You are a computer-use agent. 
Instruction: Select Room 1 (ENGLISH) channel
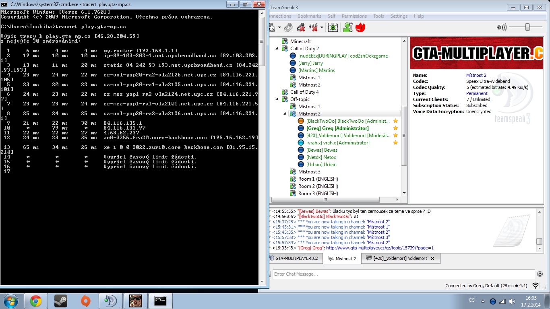tap(318, 179)
